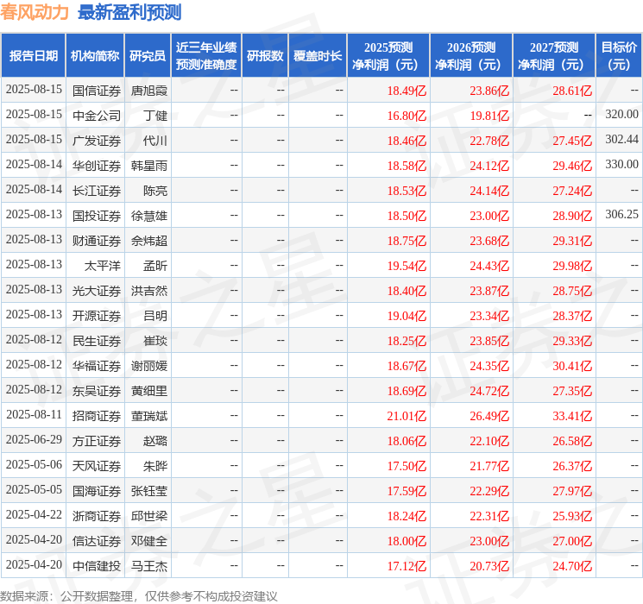Click the 报告日期 column header

(33, 56)
